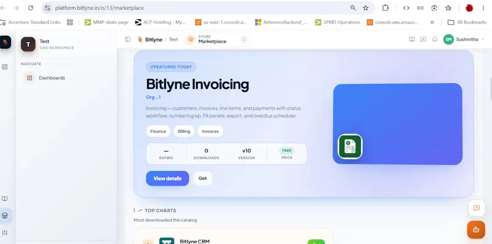The width and height of the screenshot is (492, 244).
Task: Click the FREE price badge
Action: pos(287,150)
